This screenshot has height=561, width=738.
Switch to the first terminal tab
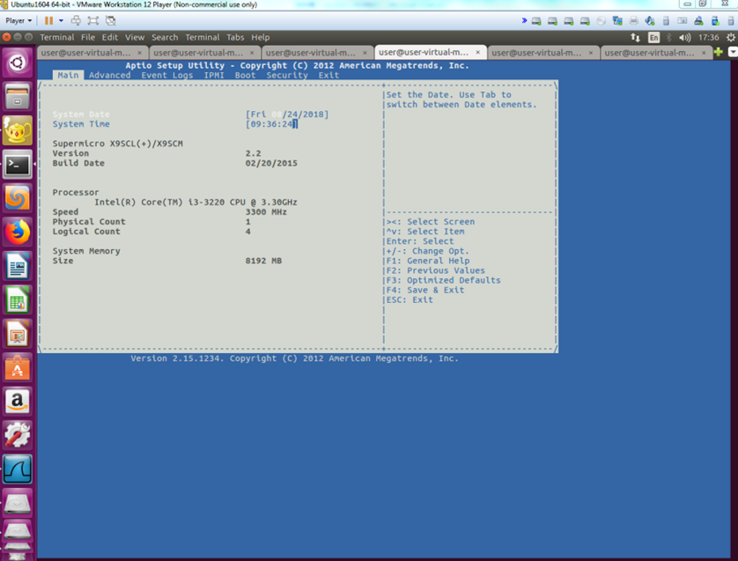pos(87,53)
